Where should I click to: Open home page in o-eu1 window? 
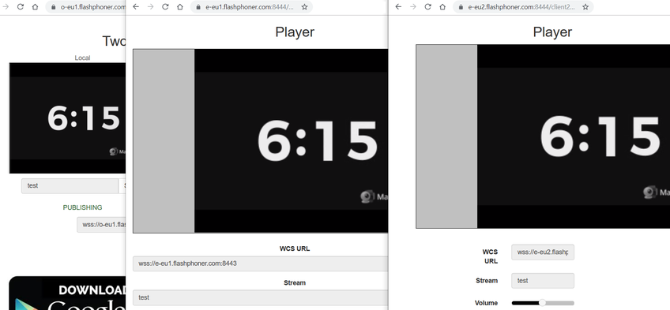(35, 7)
